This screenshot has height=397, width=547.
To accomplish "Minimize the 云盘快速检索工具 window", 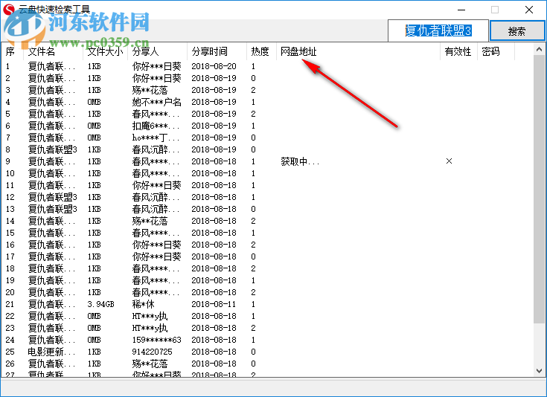I will [461, 10].
